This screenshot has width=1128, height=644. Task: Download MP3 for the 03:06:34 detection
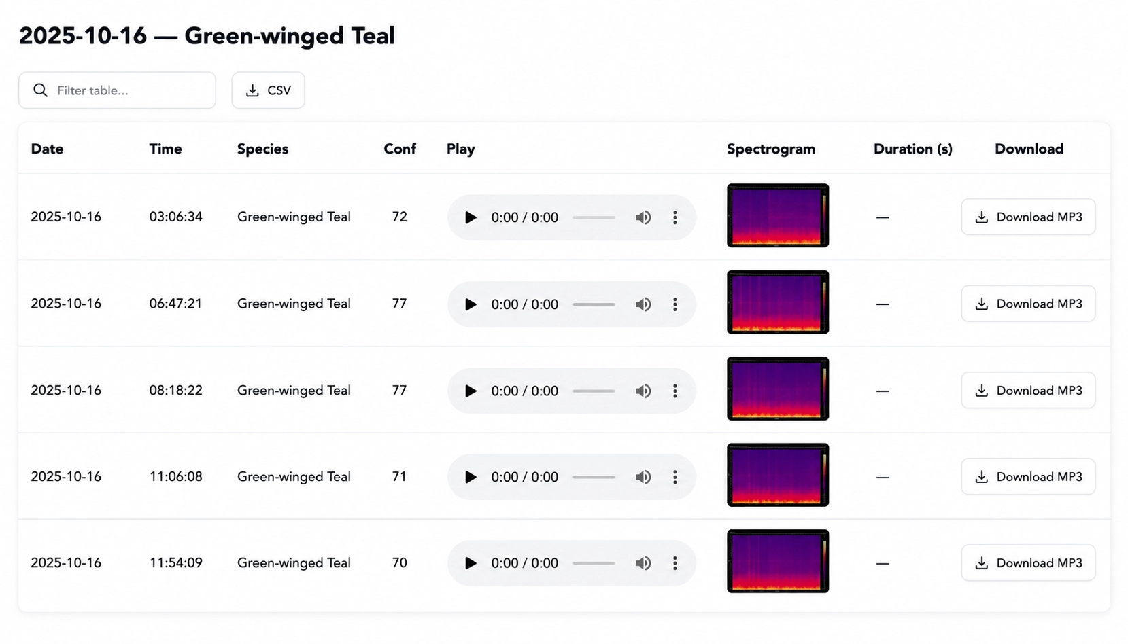coord(1028,217)
